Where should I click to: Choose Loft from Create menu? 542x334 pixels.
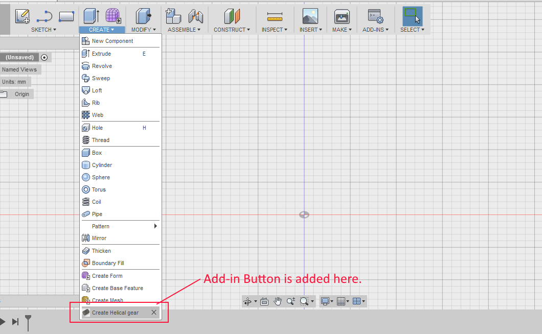[x=121, y=90]
